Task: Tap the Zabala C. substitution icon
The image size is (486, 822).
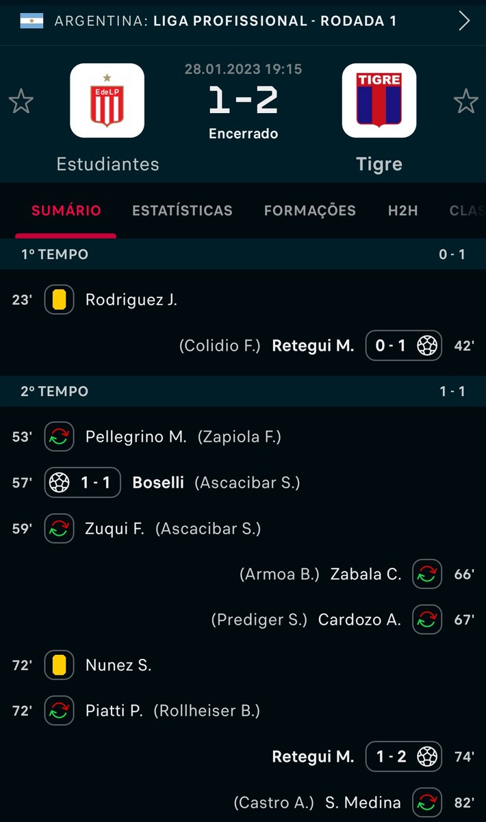Action: click(426, 574)
